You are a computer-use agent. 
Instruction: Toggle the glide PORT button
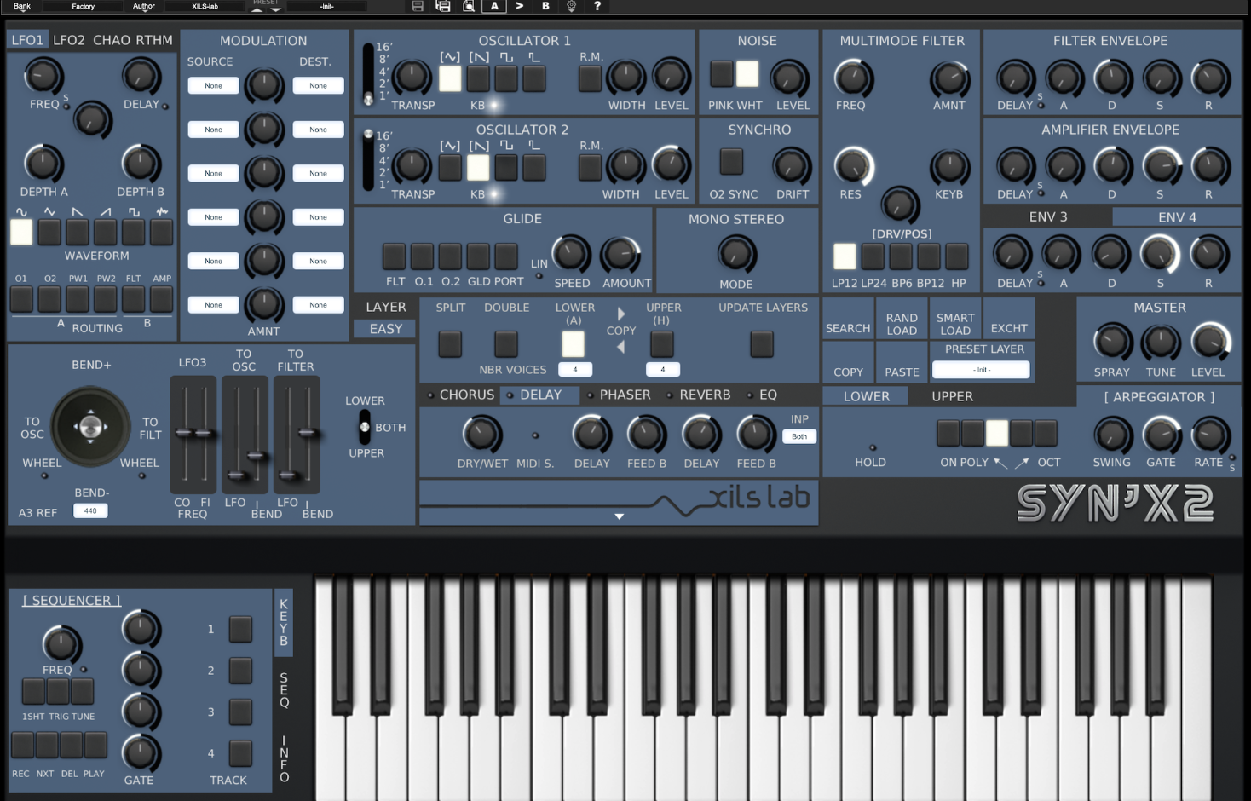(x=506, y=256)
